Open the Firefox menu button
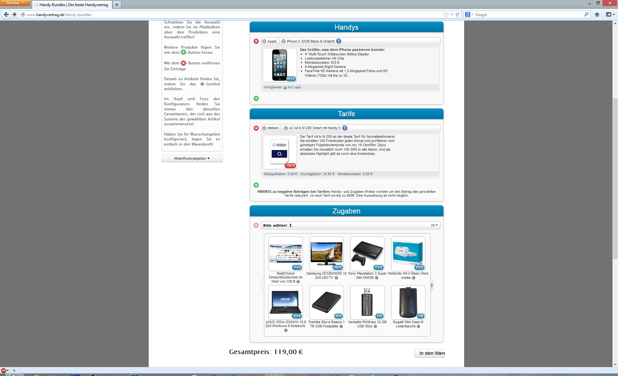Viewport: 618px width, 376px height. (x=15, y=3)
